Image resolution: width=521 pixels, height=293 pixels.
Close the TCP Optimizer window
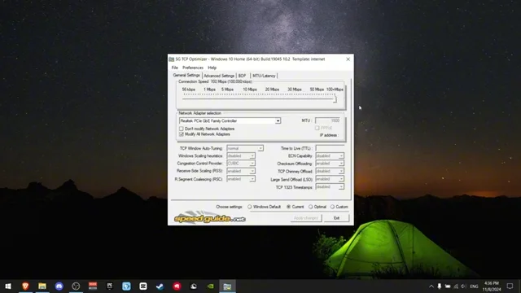click(348, 59)
